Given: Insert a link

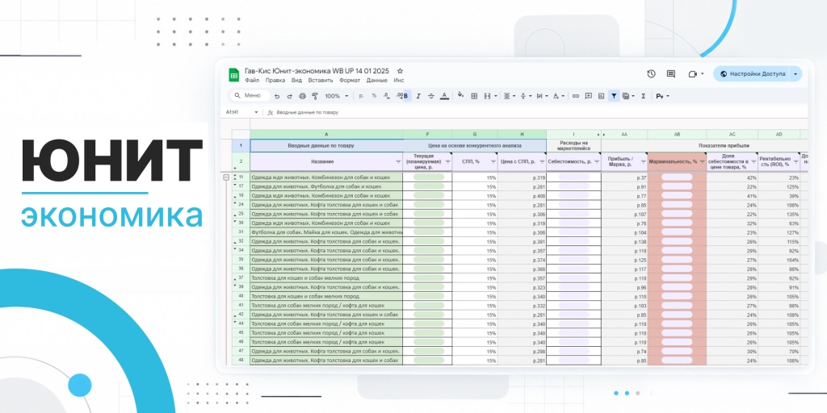Looking at the screenshot, I should [x=575, y=96].
